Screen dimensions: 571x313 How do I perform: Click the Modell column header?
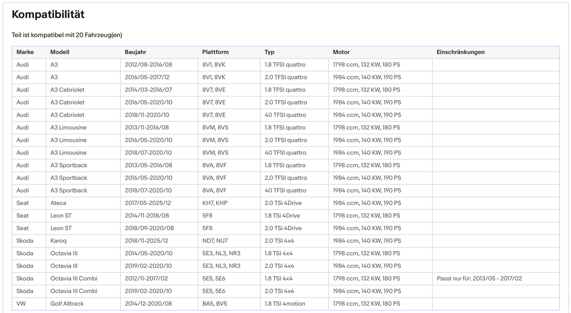click(60, 52)
